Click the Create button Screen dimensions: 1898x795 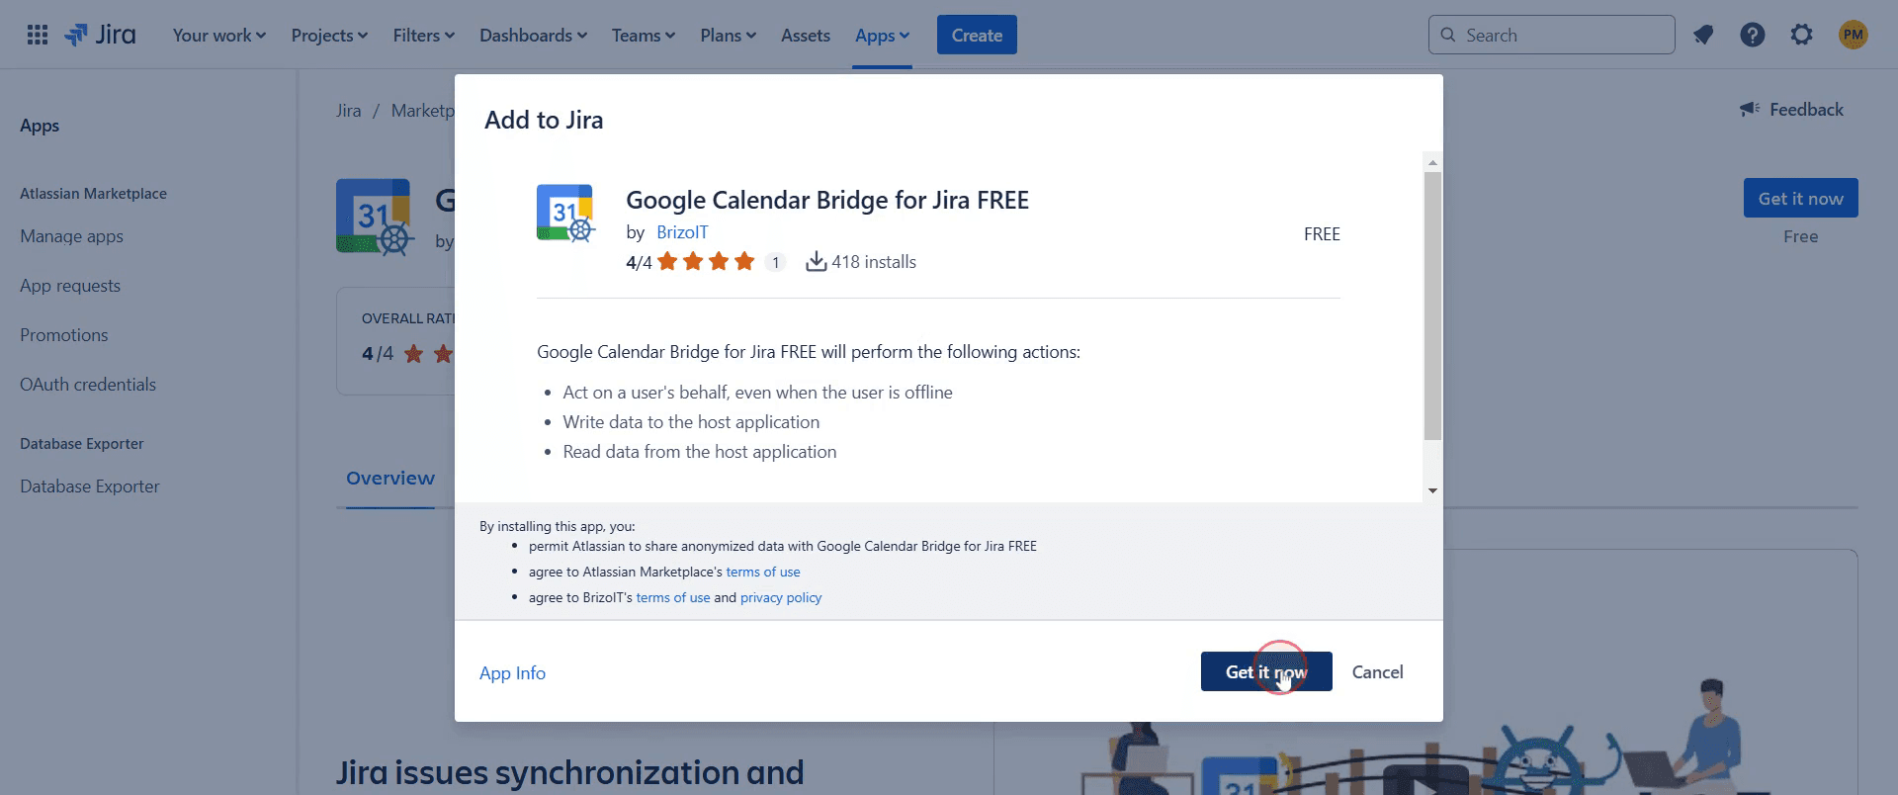click(x=977, y=36)
